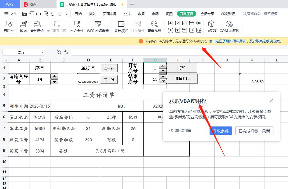Image resolution: width=288 pixels, height=189 pixels.
Task: Open the 数据 (Data) tab
Action: [x=141, y=14]
